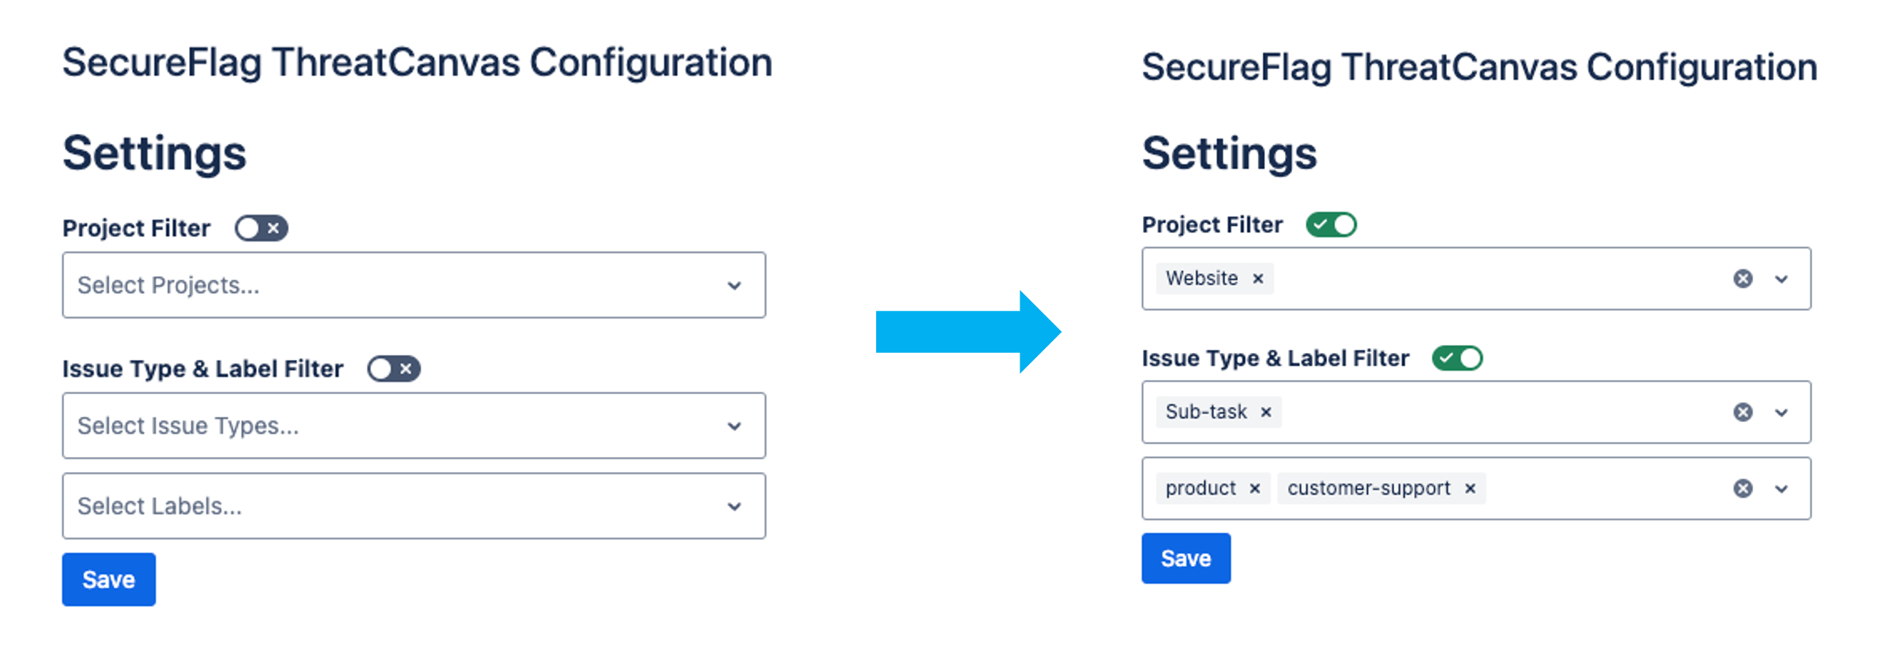Open the Select Labels dropdown
1890x663 pixels.
[x=414, y=506]
